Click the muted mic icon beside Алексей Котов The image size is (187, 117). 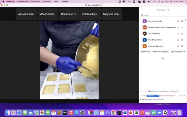pyautogui.click(x=178, y=21)
